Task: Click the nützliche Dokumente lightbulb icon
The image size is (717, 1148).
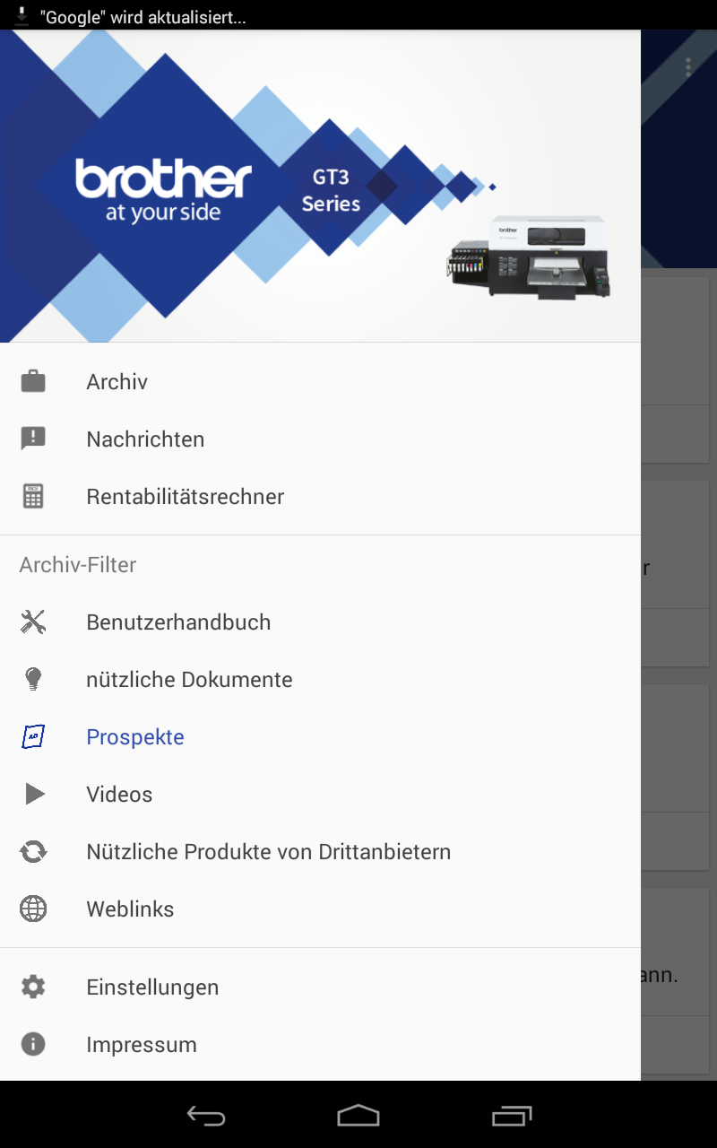Action: point(33,679)
